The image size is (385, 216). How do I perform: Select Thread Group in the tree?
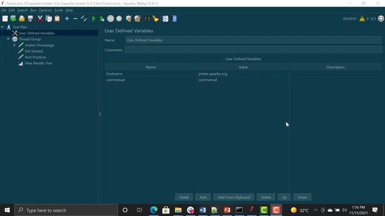[x=29, y=39]
